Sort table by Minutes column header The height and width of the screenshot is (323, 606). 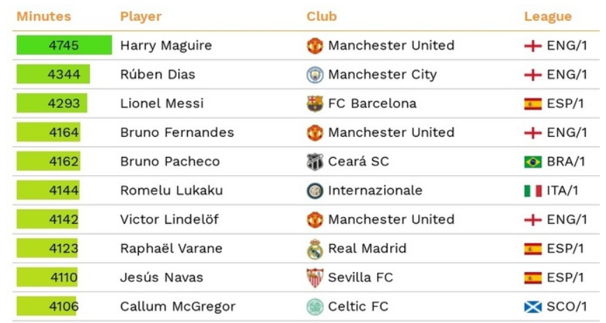[44, 16]
